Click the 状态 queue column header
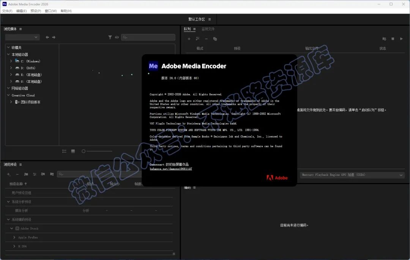Viewport: 410px width, 260px height. click(383, 48)
